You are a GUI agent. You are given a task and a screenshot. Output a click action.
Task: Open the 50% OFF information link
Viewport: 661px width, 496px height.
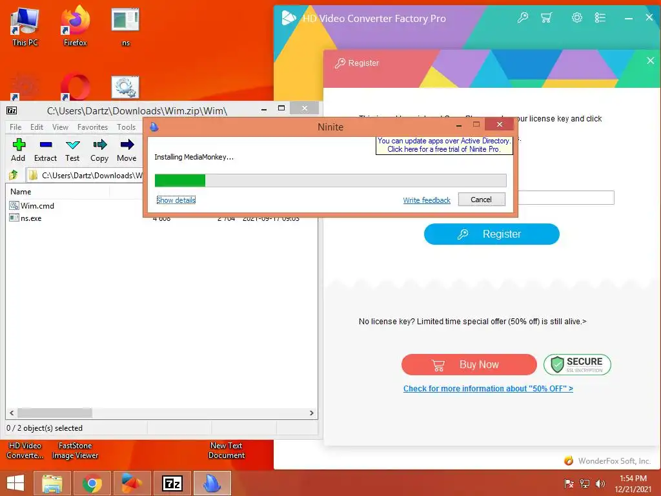click(x=488, y=388)
